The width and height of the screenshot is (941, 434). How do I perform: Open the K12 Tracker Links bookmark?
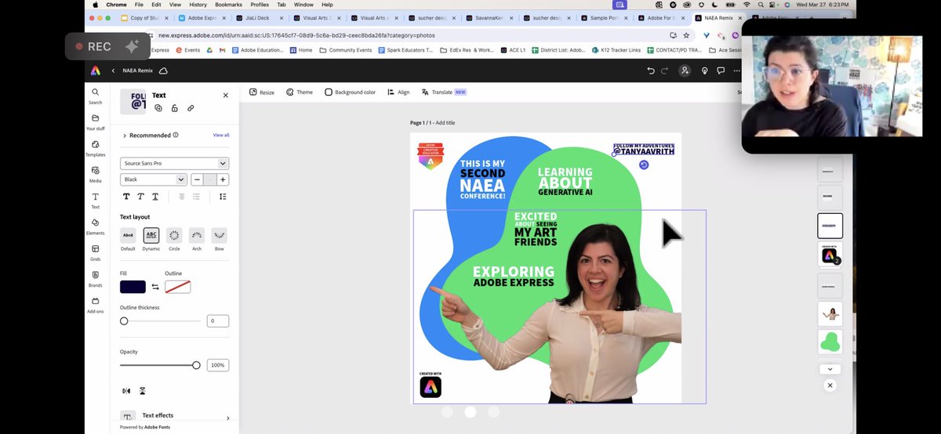pyautogui.click(x=616, y=50)
